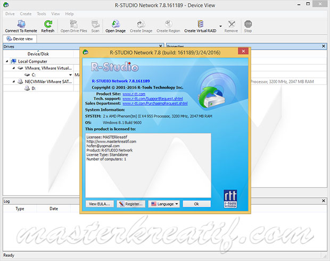Viewport: 330px width, 261px height.
Task: Collapse the NECVMWar VMware SATA node
Action: [13, 81]
